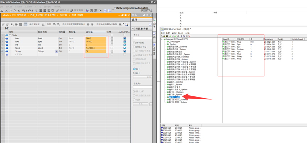Select the 向上 search up radio button

pyautogui.click(x=134, y=73)
